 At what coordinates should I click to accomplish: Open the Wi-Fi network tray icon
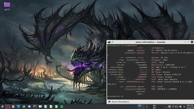173,106
